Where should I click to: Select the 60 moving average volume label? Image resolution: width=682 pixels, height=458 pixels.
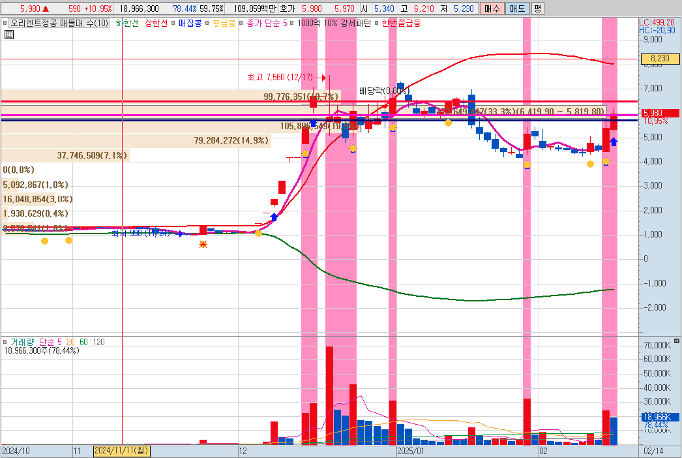pyautogui.click(x=83, y=342)
